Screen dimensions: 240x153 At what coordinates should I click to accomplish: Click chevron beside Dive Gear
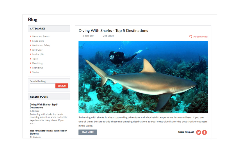31,50
